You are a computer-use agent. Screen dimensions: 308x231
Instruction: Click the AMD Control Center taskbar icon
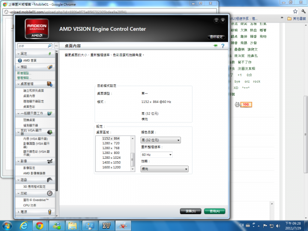point(123,226)
